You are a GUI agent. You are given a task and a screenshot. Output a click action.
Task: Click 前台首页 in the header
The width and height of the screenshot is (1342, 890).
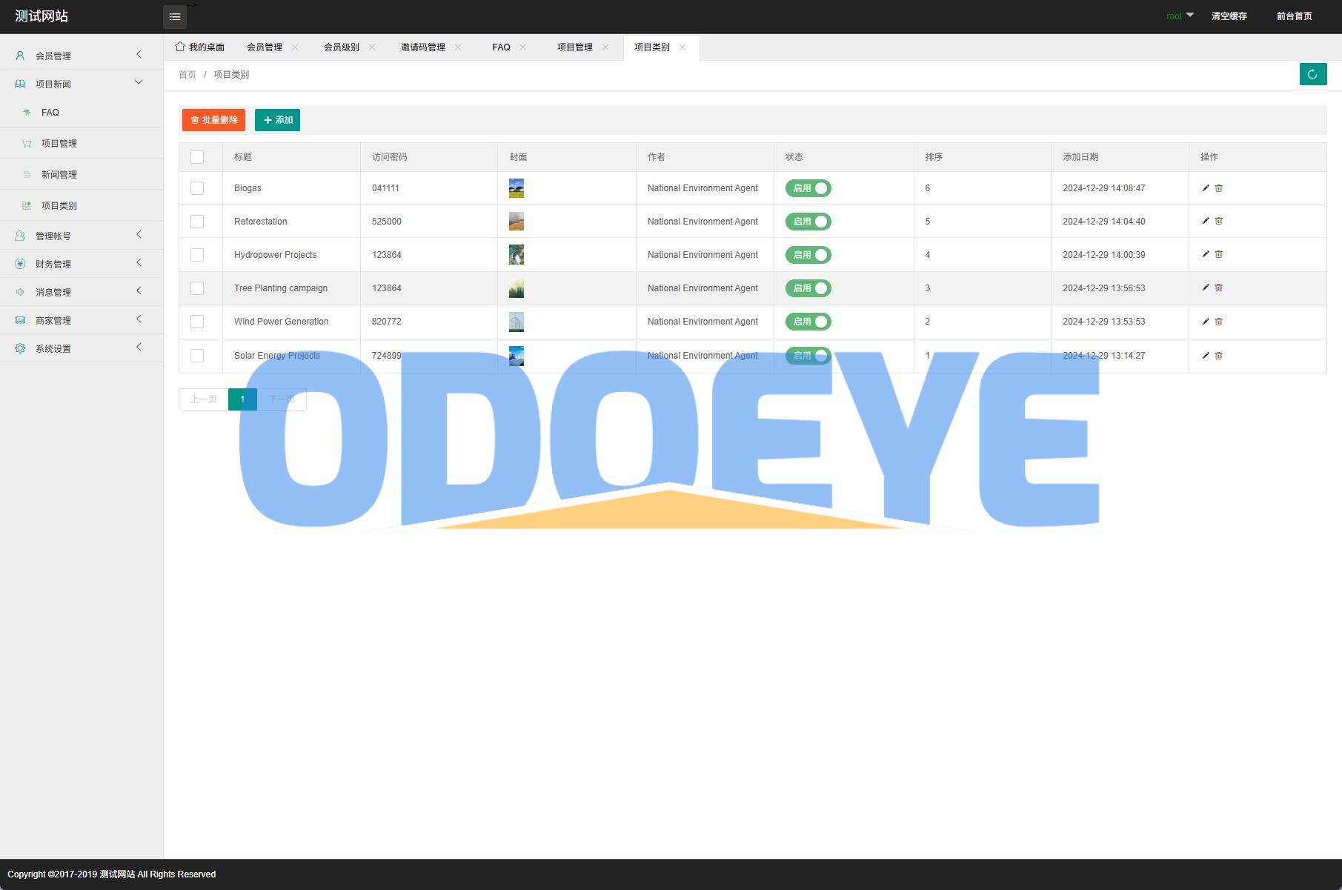tap(1295, 16)
